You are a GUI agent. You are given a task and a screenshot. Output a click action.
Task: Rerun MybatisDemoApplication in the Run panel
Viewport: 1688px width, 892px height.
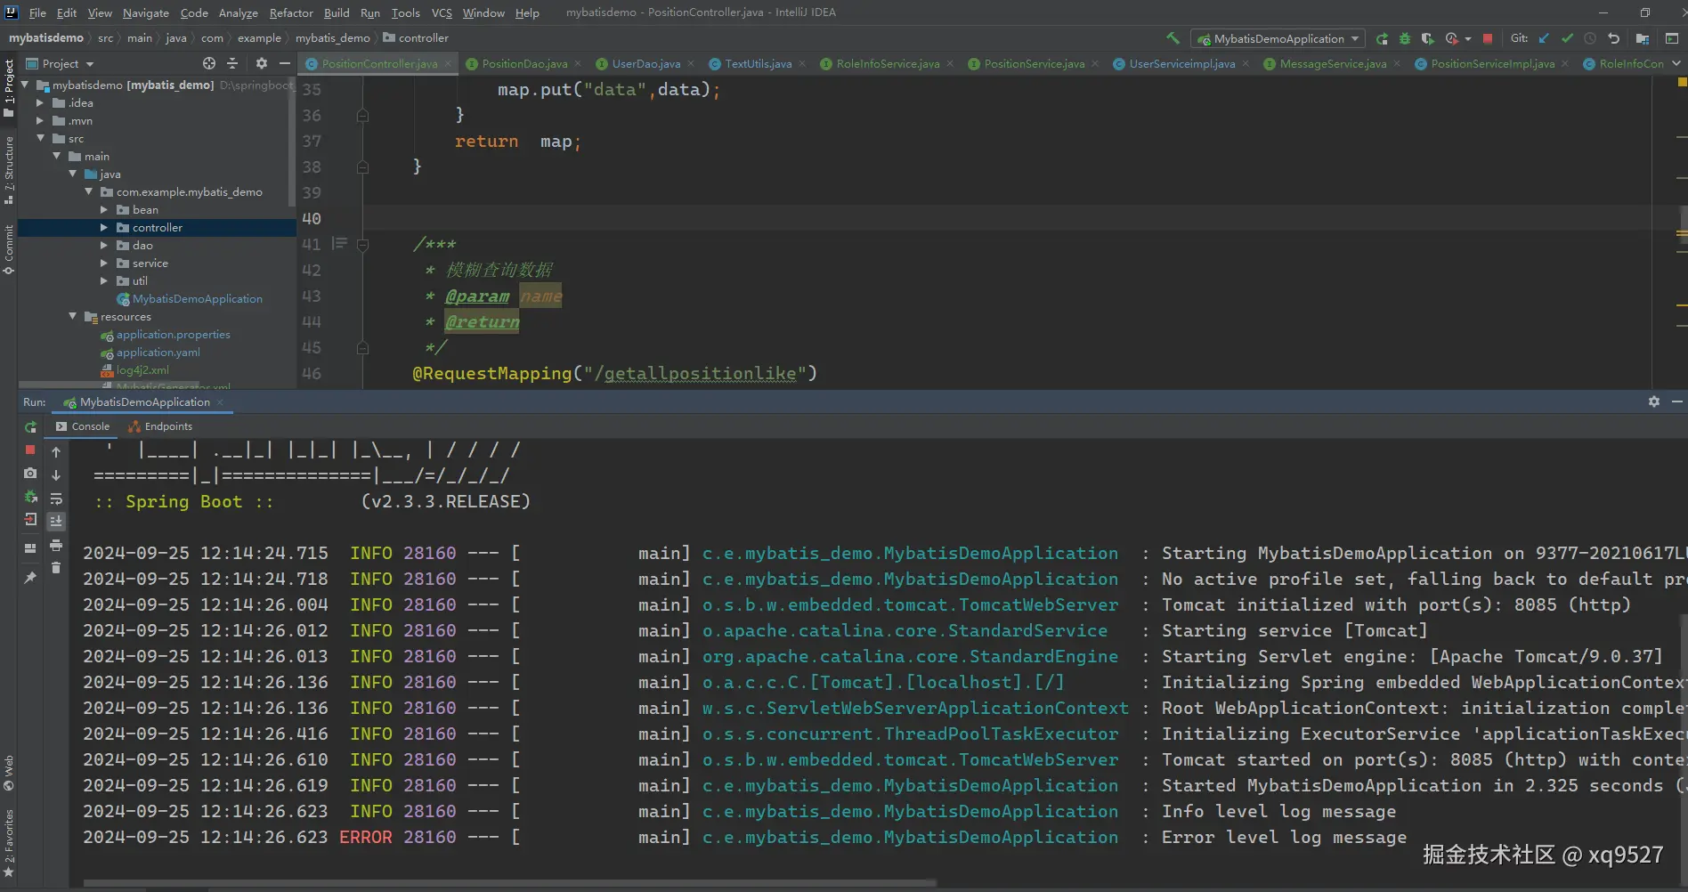pos(30,427)
